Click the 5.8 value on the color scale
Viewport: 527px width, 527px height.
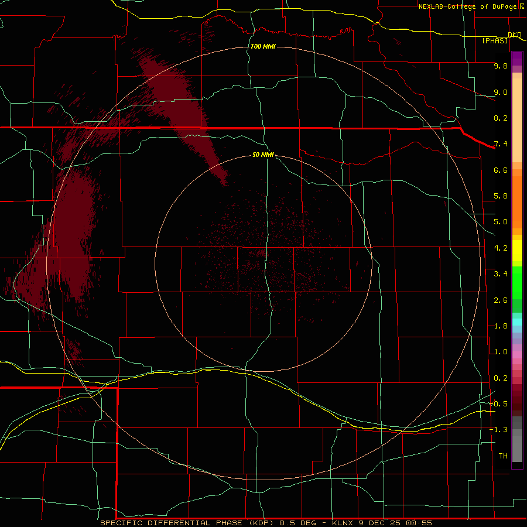[x=501, y=196]
